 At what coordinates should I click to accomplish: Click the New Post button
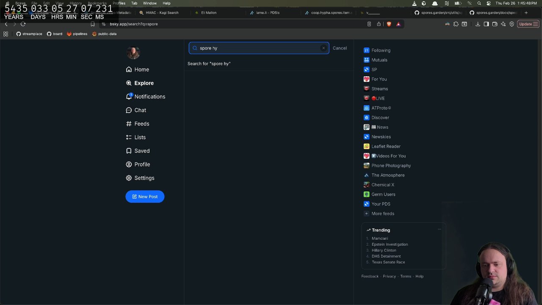click(145, 197)
